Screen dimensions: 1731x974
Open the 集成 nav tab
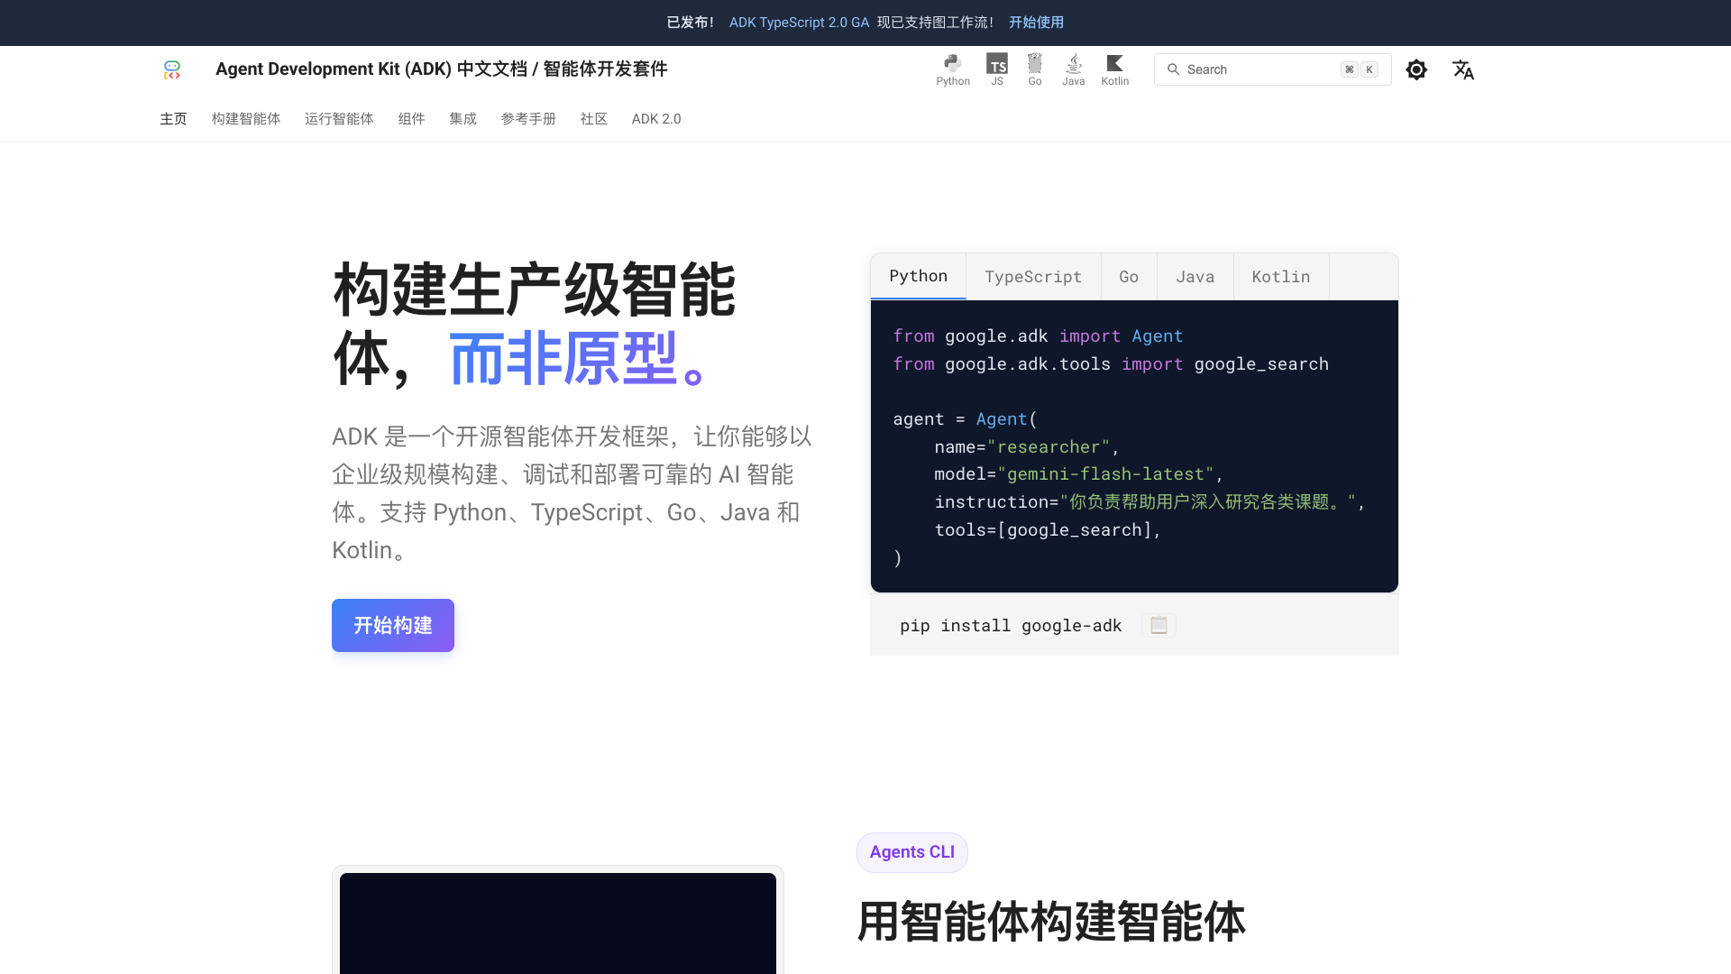[463, 119]
